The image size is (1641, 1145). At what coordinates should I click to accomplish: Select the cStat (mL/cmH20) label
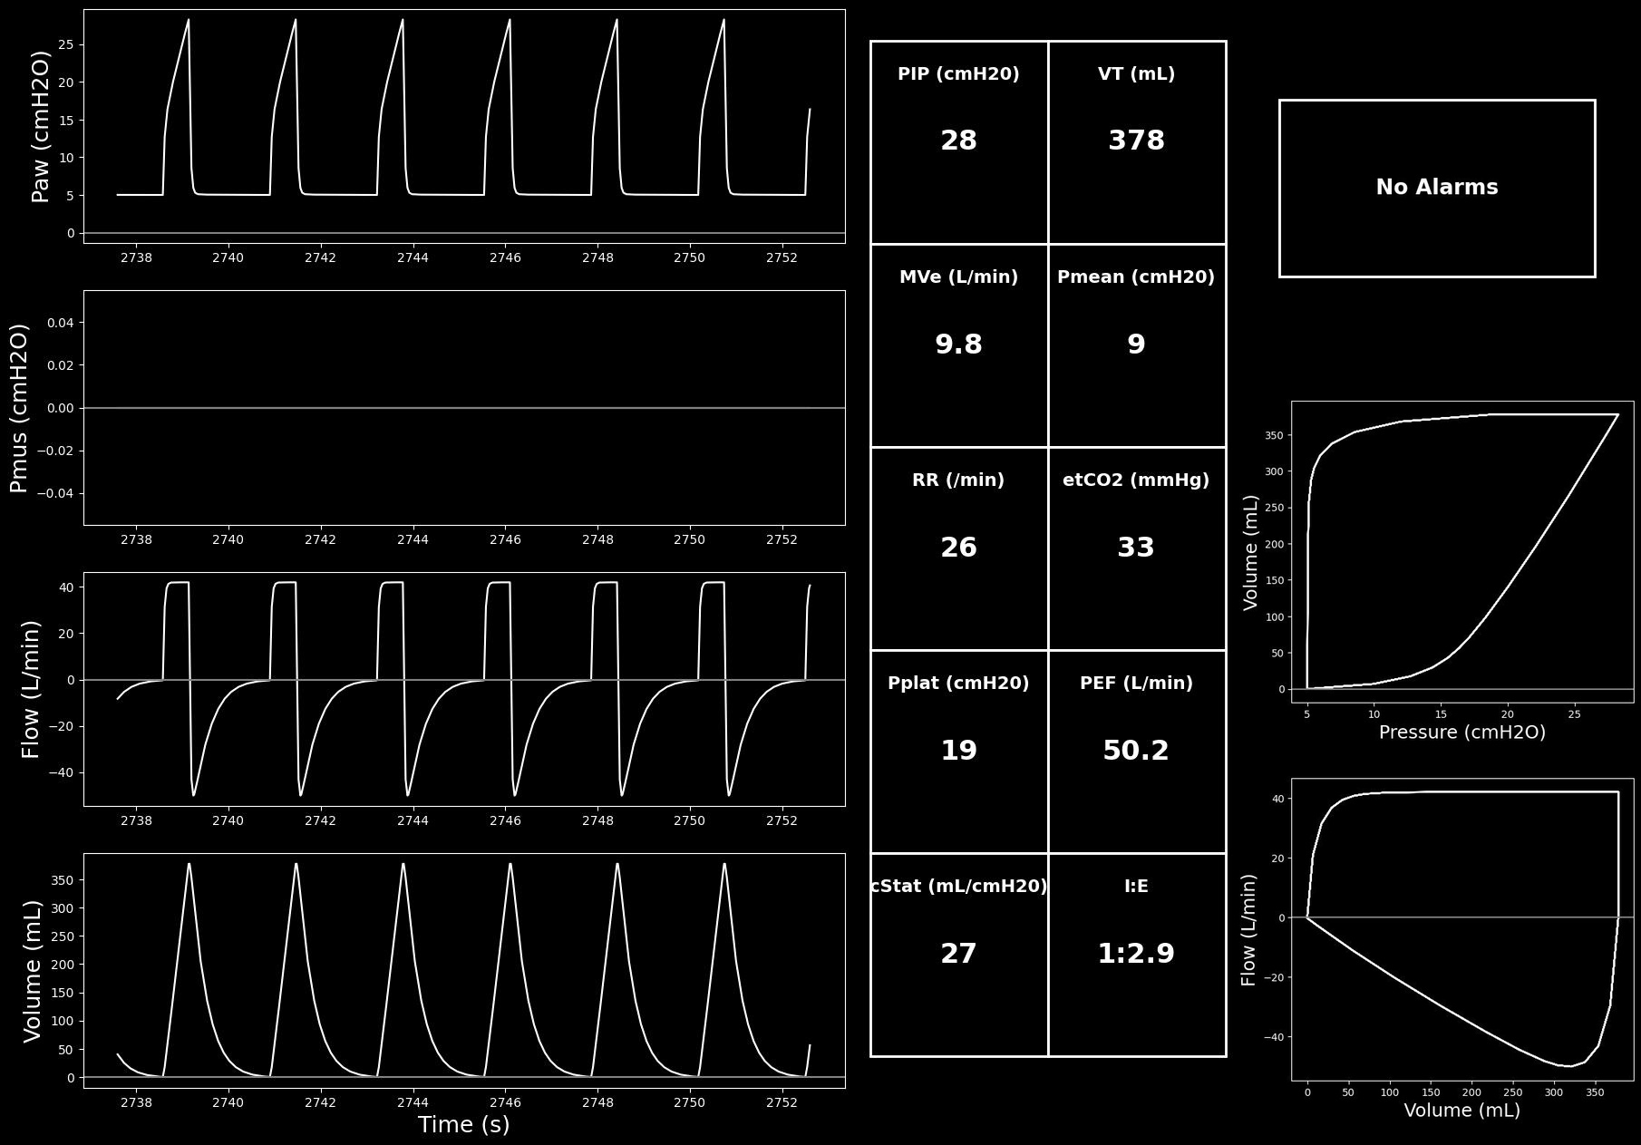[x=958, y=887]
